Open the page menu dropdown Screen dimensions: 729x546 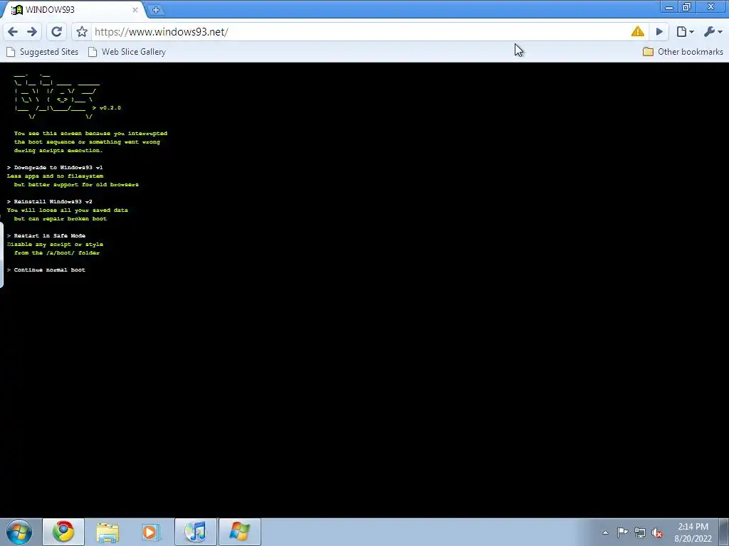(x=685, y=31)
